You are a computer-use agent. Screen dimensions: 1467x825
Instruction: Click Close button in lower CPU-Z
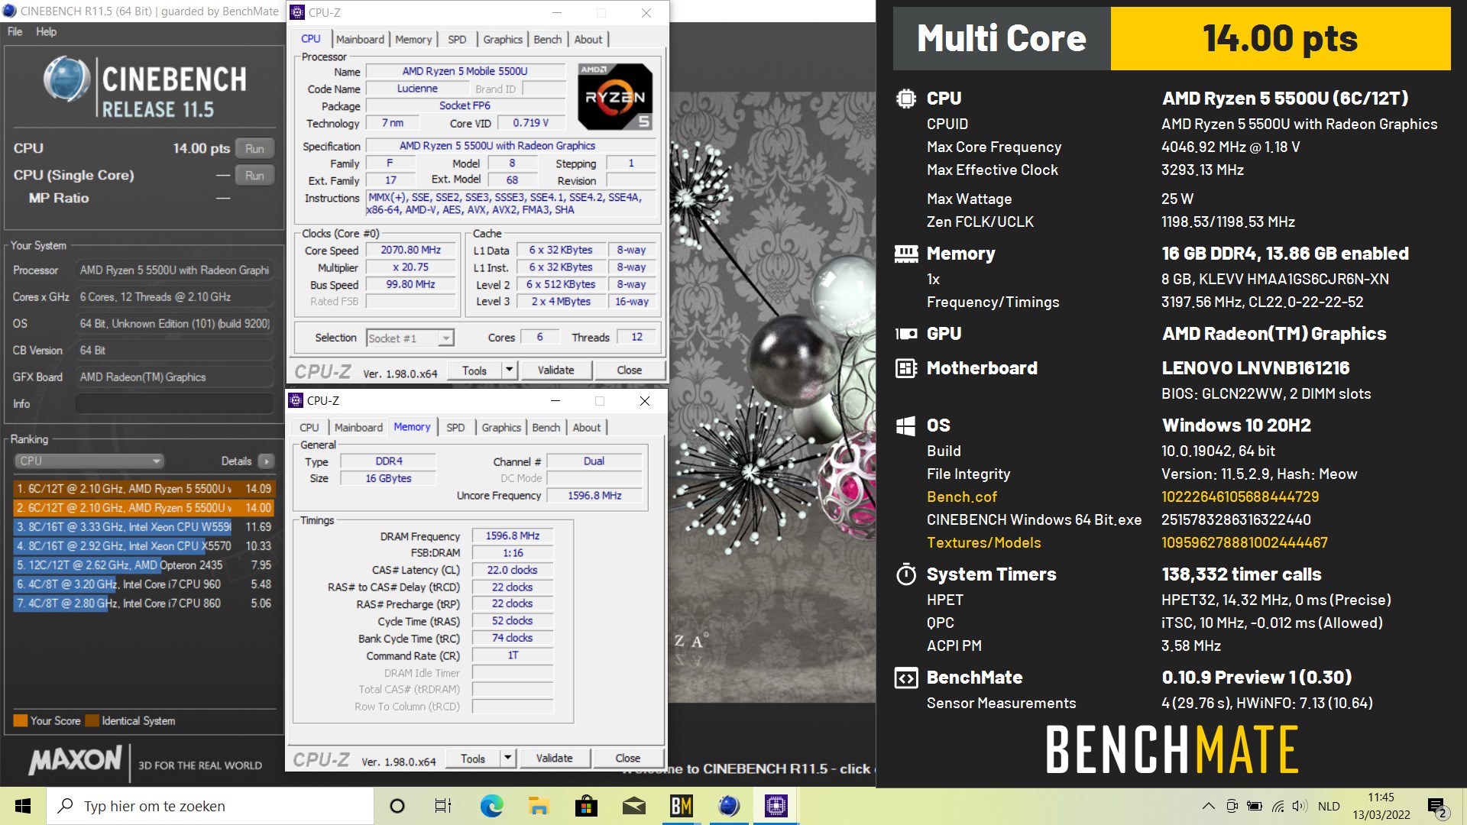coord(628,759)
